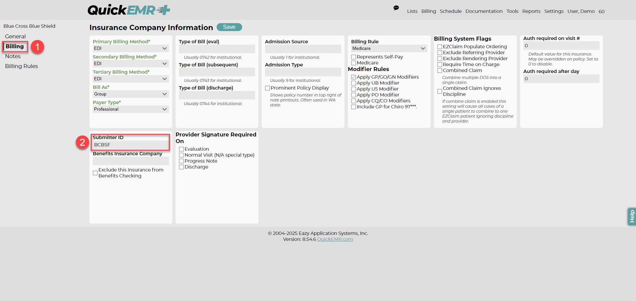Click the Type of Bill (subsequent) field
The image size is (636, 301).
coord(217,72)
